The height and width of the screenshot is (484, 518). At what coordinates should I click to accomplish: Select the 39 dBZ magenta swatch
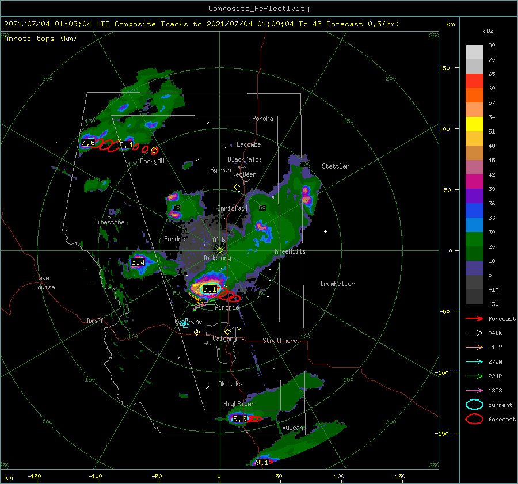pos(474,181)
